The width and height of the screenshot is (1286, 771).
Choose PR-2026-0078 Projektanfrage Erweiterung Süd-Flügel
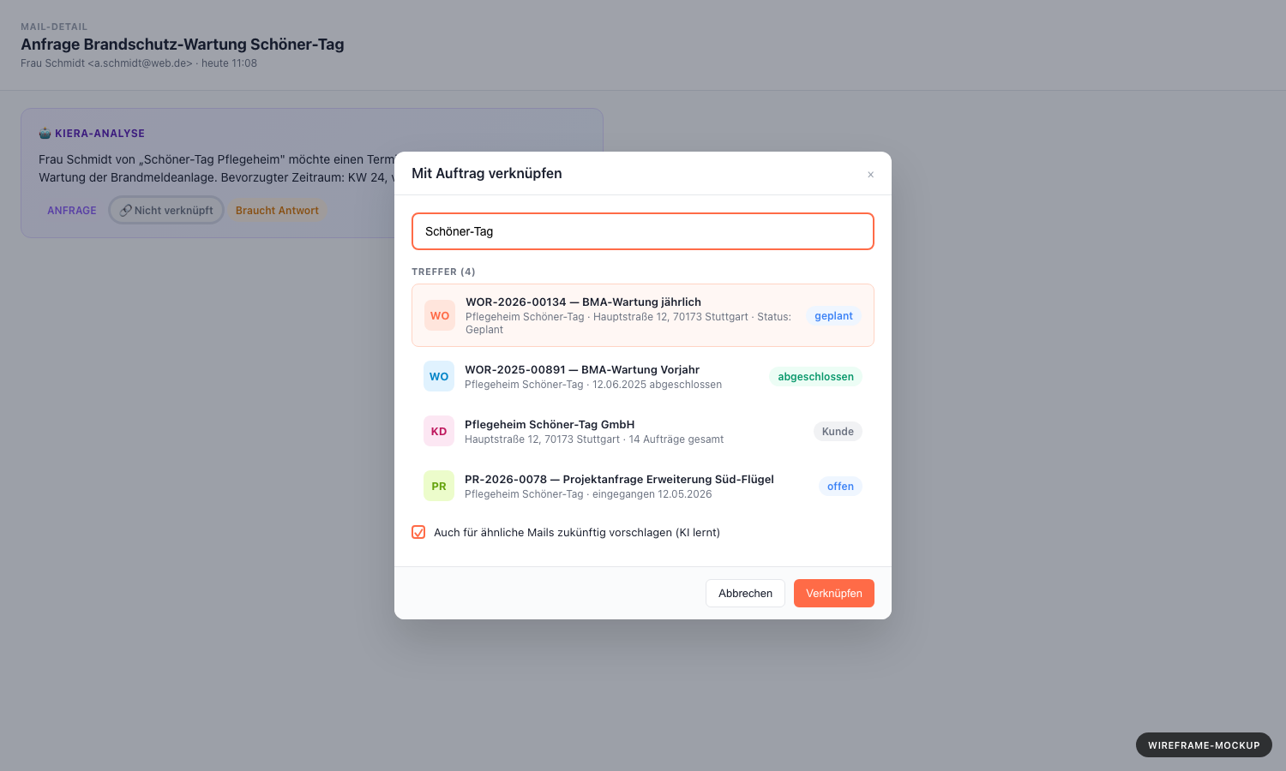(643, 486)
